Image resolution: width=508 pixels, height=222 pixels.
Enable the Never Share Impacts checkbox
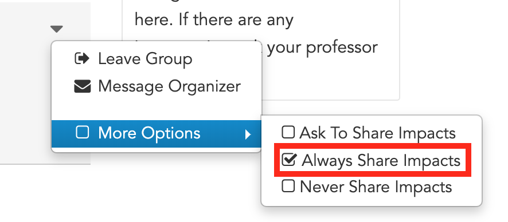[x=288, y=186]
